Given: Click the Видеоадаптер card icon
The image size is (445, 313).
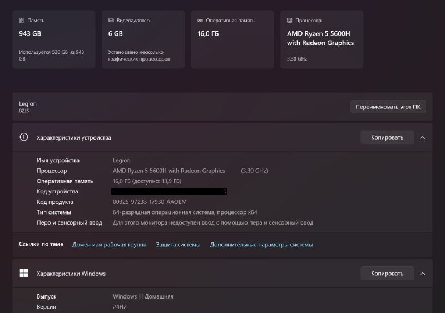Looking at the screenshot, I should (111, 20).
